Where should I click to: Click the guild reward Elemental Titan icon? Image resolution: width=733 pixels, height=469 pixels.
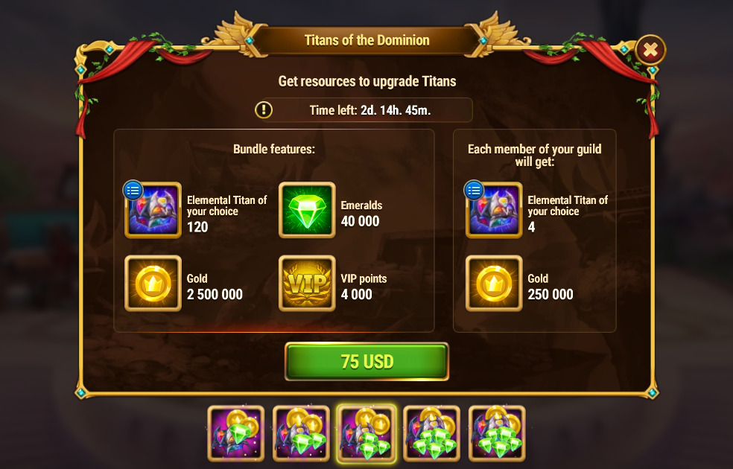click(494, 210)
